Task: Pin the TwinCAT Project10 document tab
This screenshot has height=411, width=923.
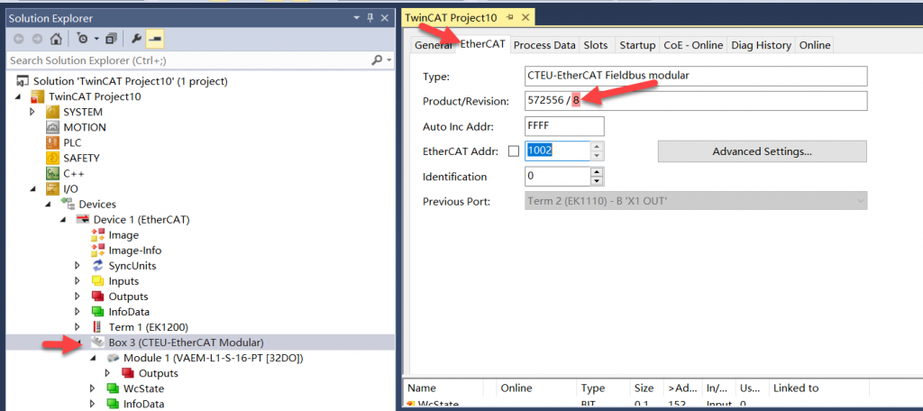Action: 510,18
